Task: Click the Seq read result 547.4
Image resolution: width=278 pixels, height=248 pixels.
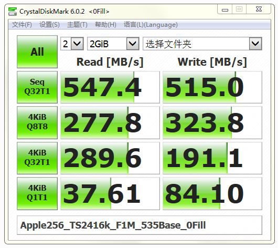Action: click(110, 87)
